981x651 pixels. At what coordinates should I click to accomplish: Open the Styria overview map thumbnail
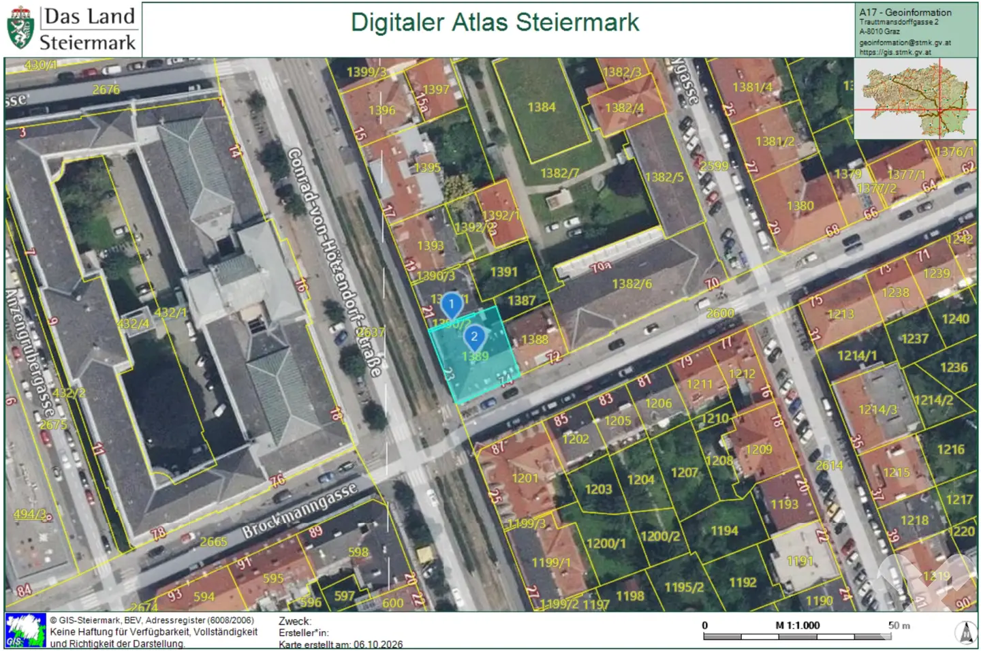point(916,99)
